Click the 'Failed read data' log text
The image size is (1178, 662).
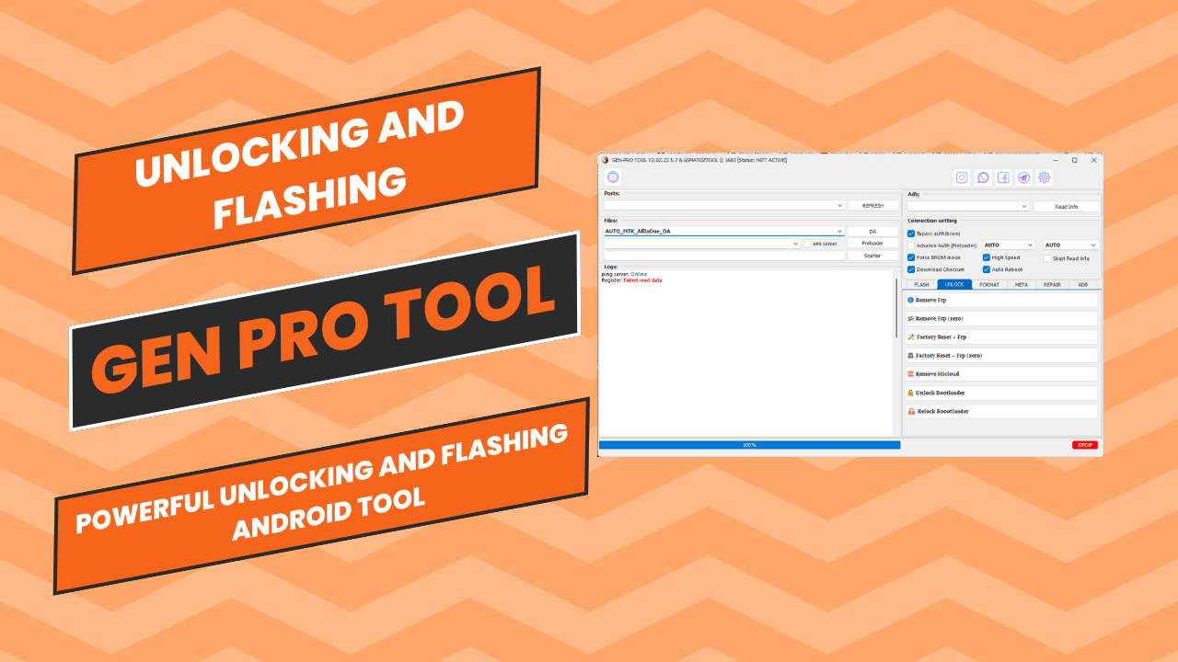click(x=642, y=280)
